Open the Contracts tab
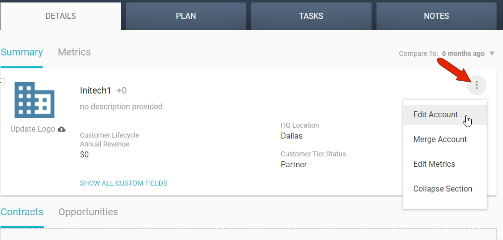The image size is (503, 240). click(x=22, y=212)
